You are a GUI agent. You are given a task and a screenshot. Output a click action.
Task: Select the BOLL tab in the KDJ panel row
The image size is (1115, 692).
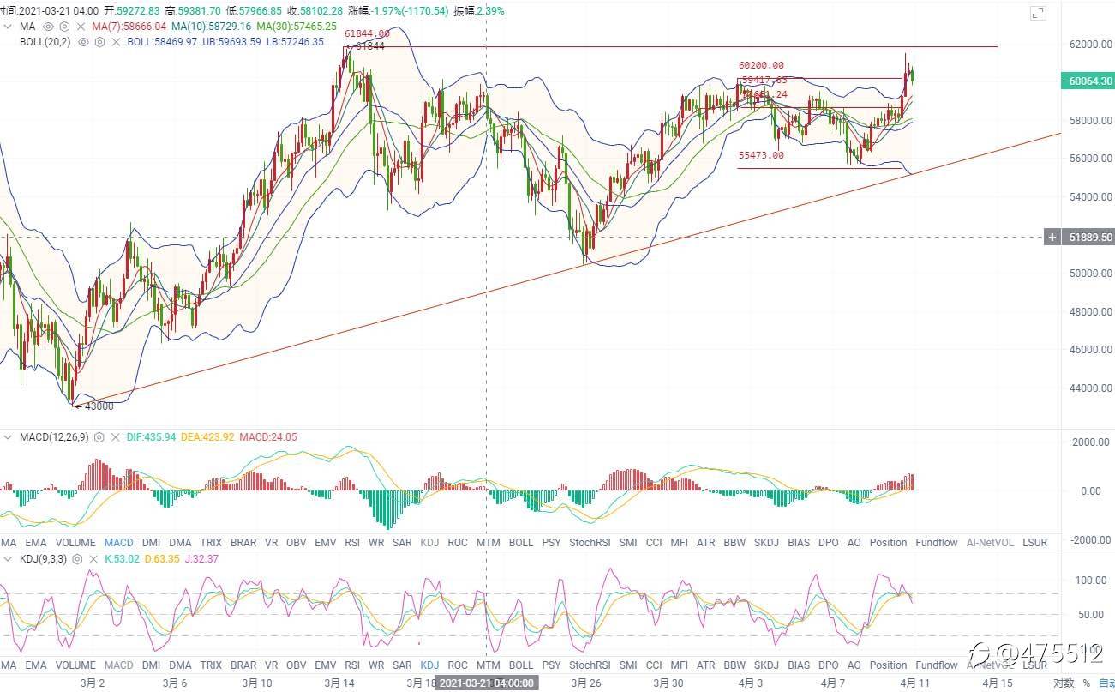tap(521, 665)
